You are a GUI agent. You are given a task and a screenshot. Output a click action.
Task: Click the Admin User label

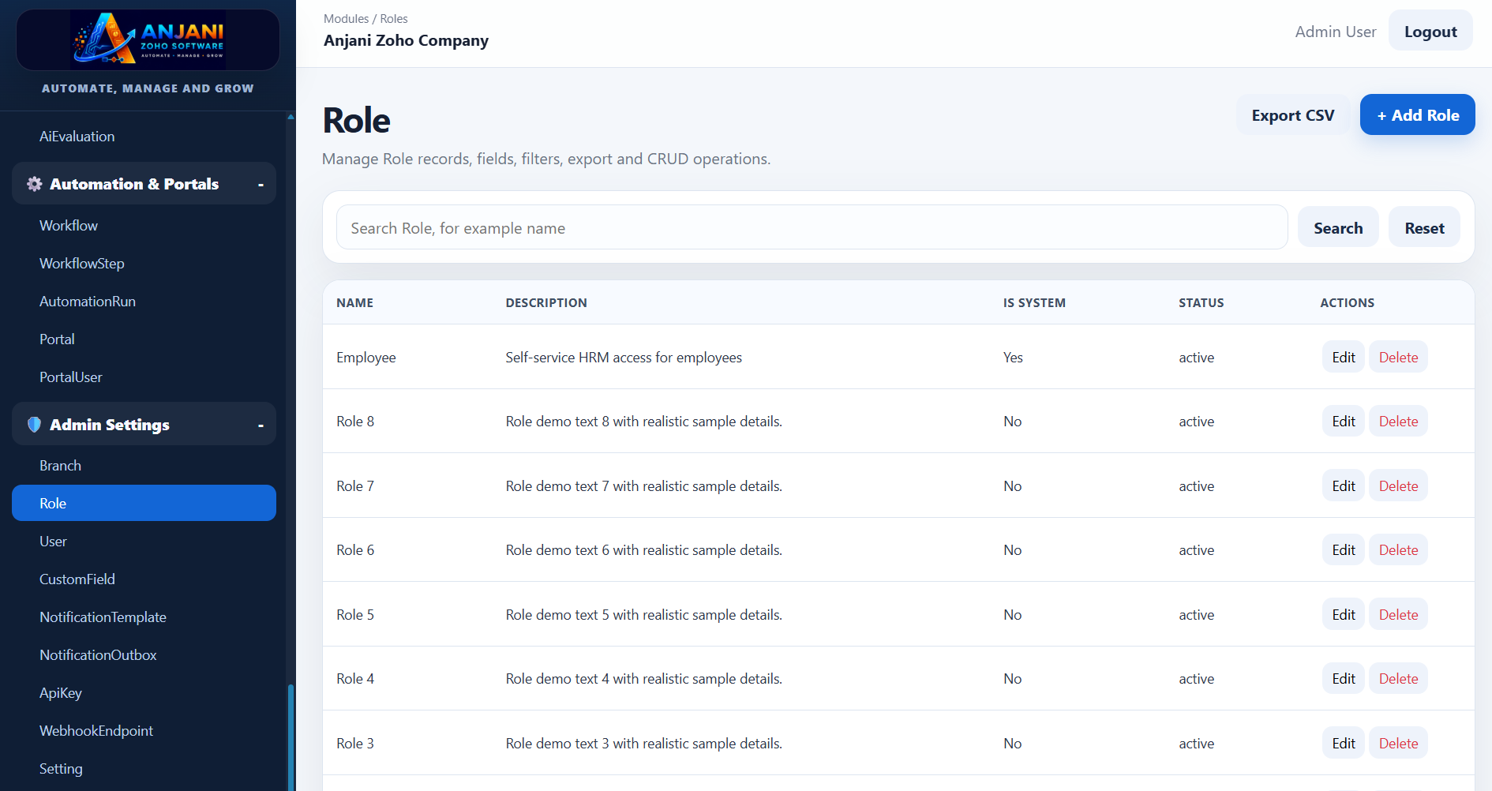point(1335,32)
